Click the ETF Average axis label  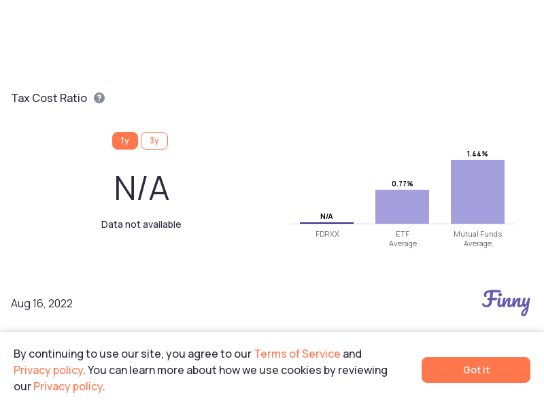point(403,239)
